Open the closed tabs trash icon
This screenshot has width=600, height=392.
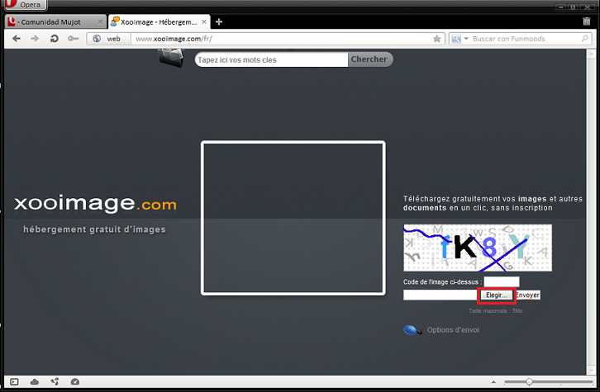587,21
